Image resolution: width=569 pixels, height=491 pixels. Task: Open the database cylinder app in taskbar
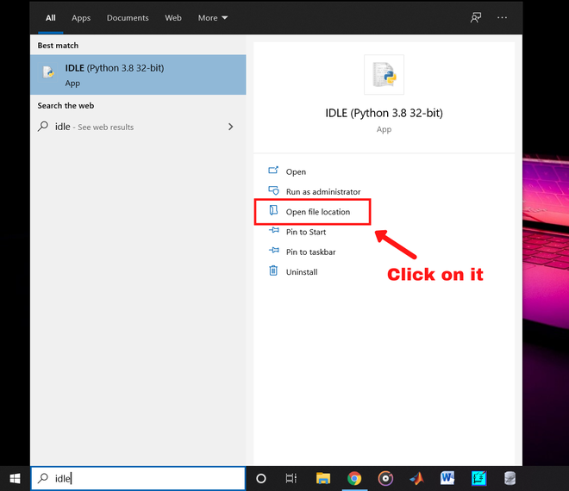(510, 478)
